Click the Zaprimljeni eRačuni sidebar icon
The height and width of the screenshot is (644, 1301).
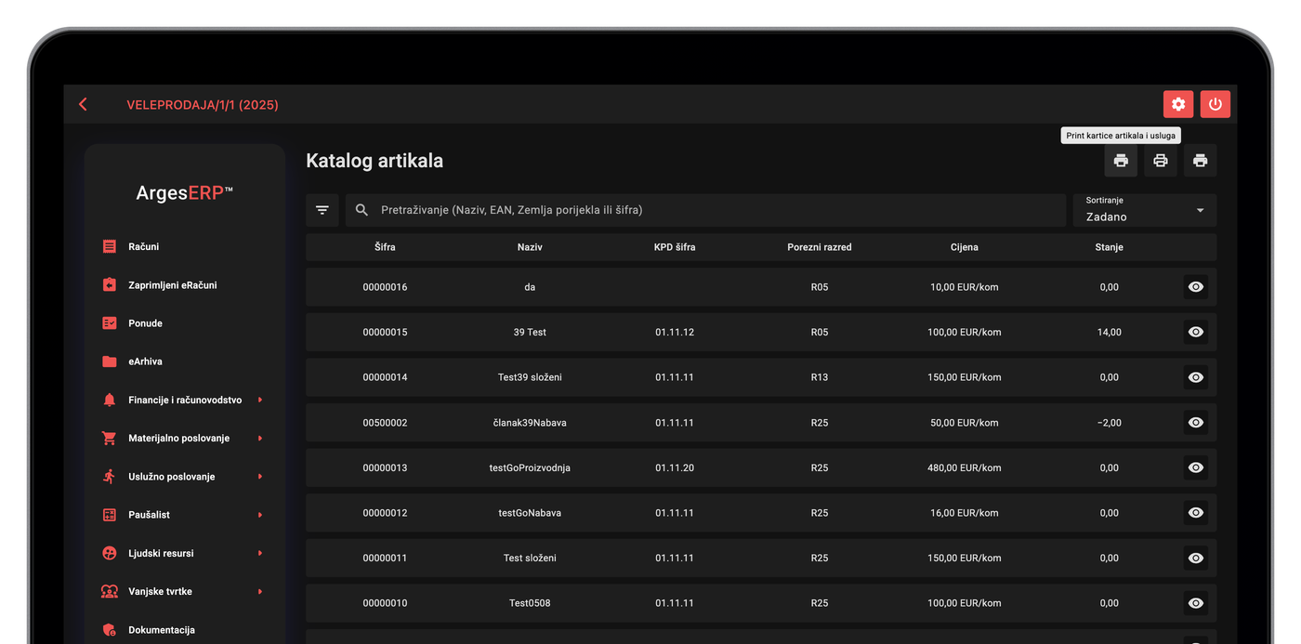click(110, 285)
